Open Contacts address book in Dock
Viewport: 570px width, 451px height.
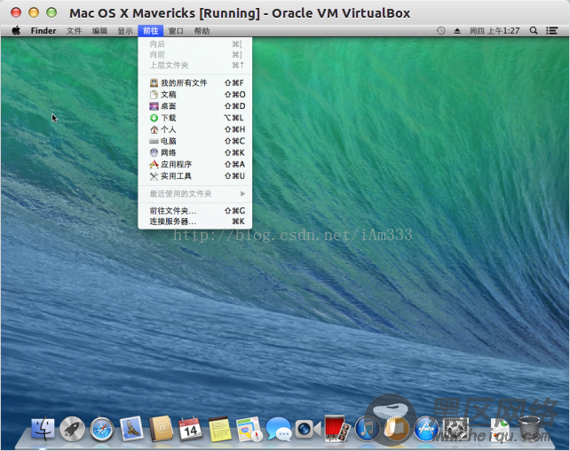tap(161, 429)
